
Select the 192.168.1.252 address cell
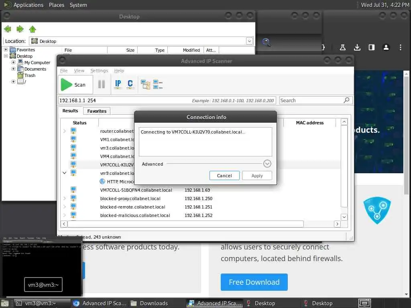(x=198, y=215)
